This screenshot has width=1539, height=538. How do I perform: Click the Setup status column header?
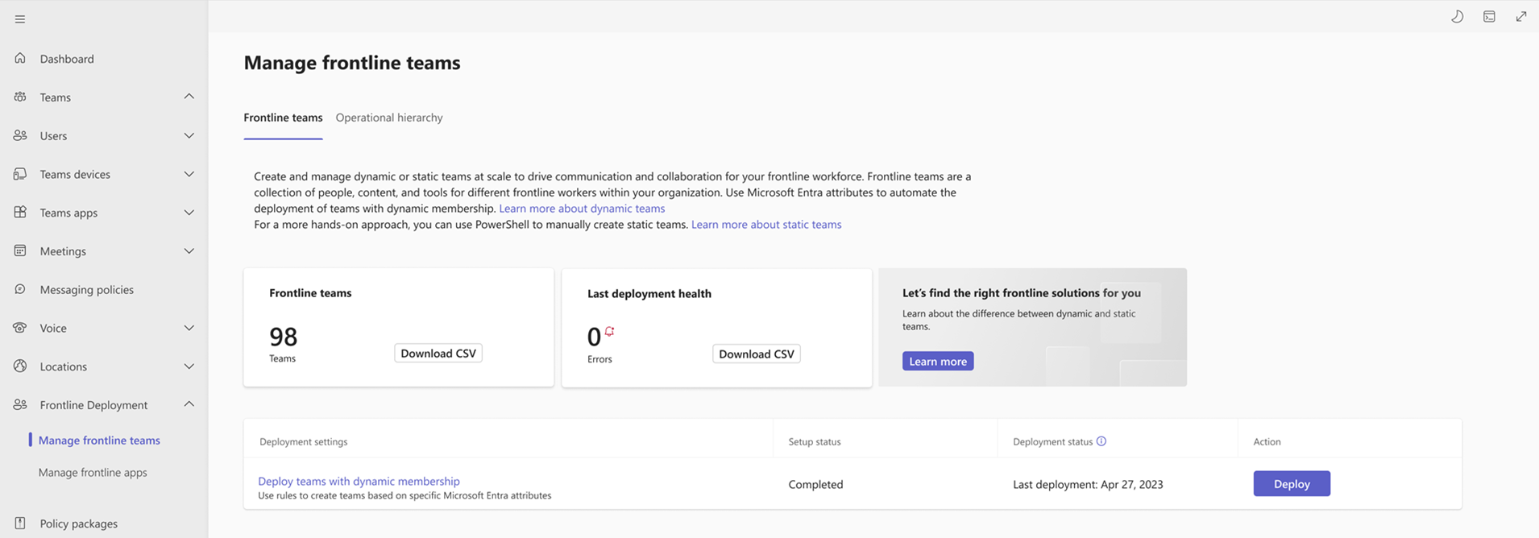pyautogui.click(x=815, y=442)
